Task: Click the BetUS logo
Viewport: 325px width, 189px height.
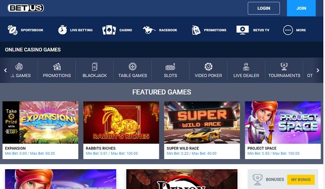Action: pos(26,8)
